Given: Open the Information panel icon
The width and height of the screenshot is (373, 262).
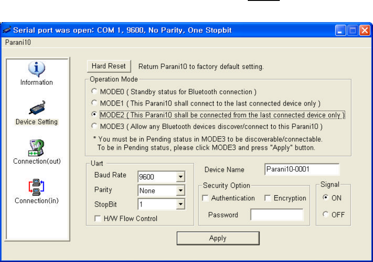Looking at the screenshot, I should 36,69.
